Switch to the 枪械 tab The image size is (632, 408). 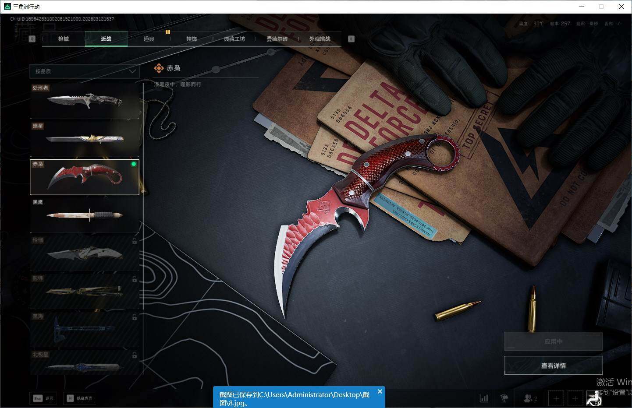pyautogui.click(x=64, y=39)
